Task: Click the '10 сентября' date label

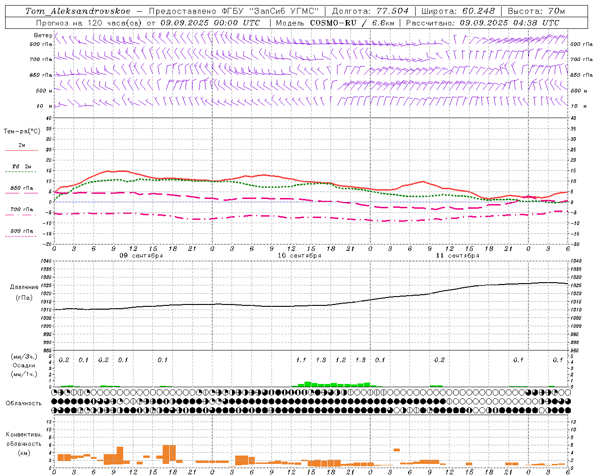Action: pos(299,256)
